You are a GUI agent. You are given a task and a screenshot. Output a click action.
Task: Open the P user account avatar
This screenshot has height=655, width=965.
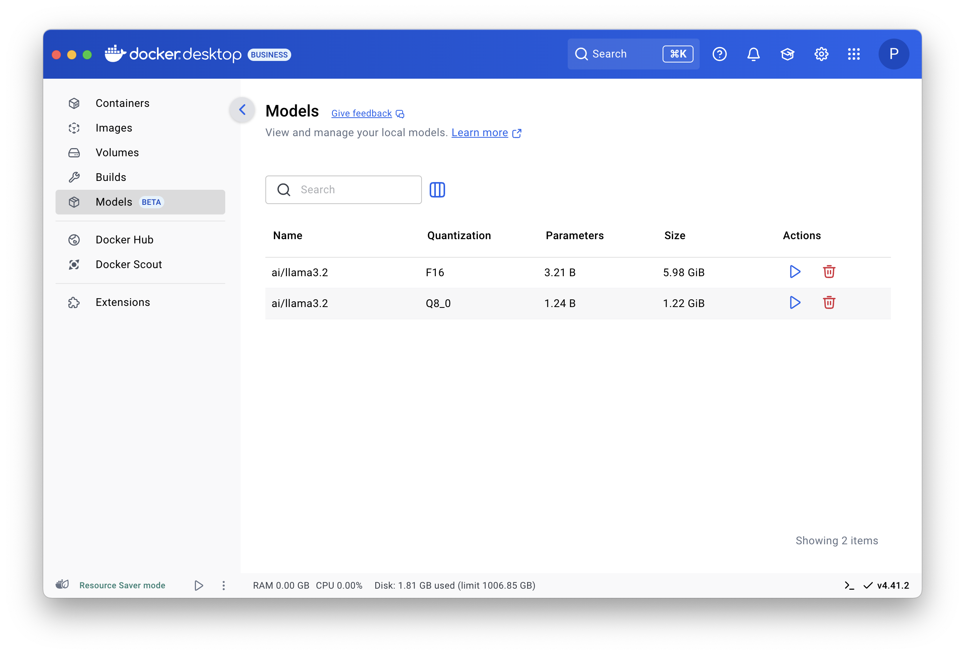coord(894,54)
